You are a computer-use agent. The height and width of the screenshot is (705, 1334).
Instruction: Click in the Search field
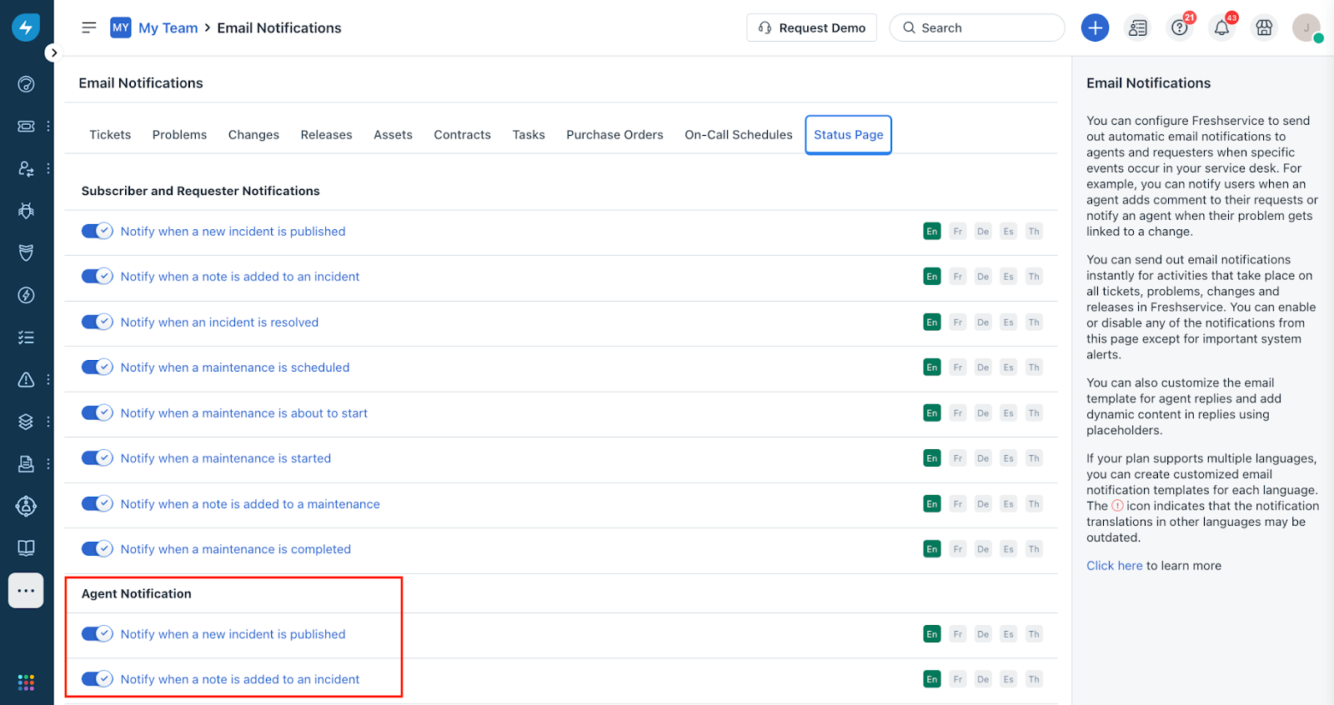[977, 27]
